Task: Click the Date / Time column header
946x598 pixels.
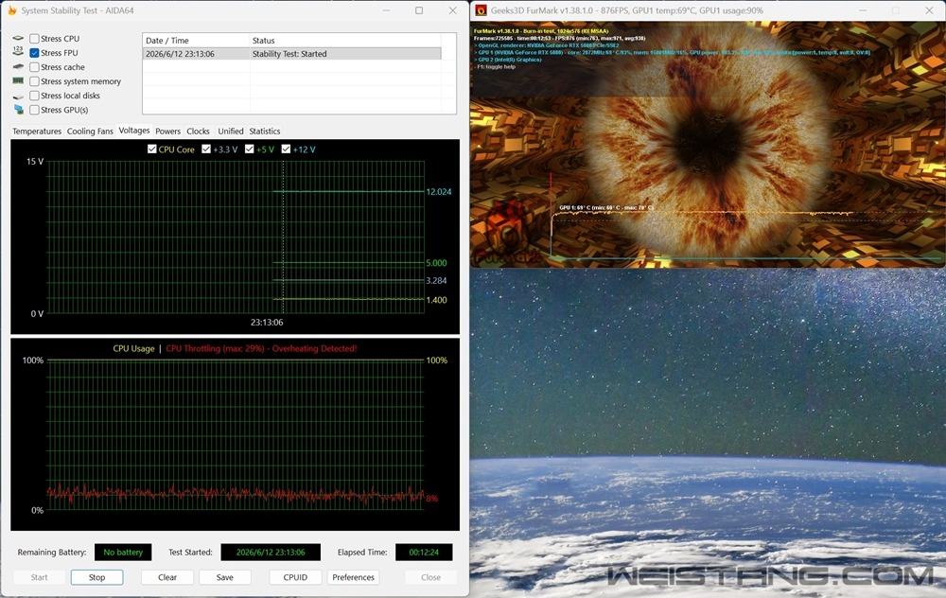Action: (196, 41)
